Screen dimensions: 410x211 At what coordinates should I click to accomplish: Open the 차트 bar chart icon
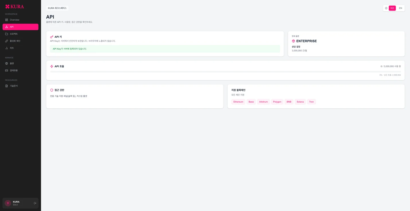tap(7, 48)
